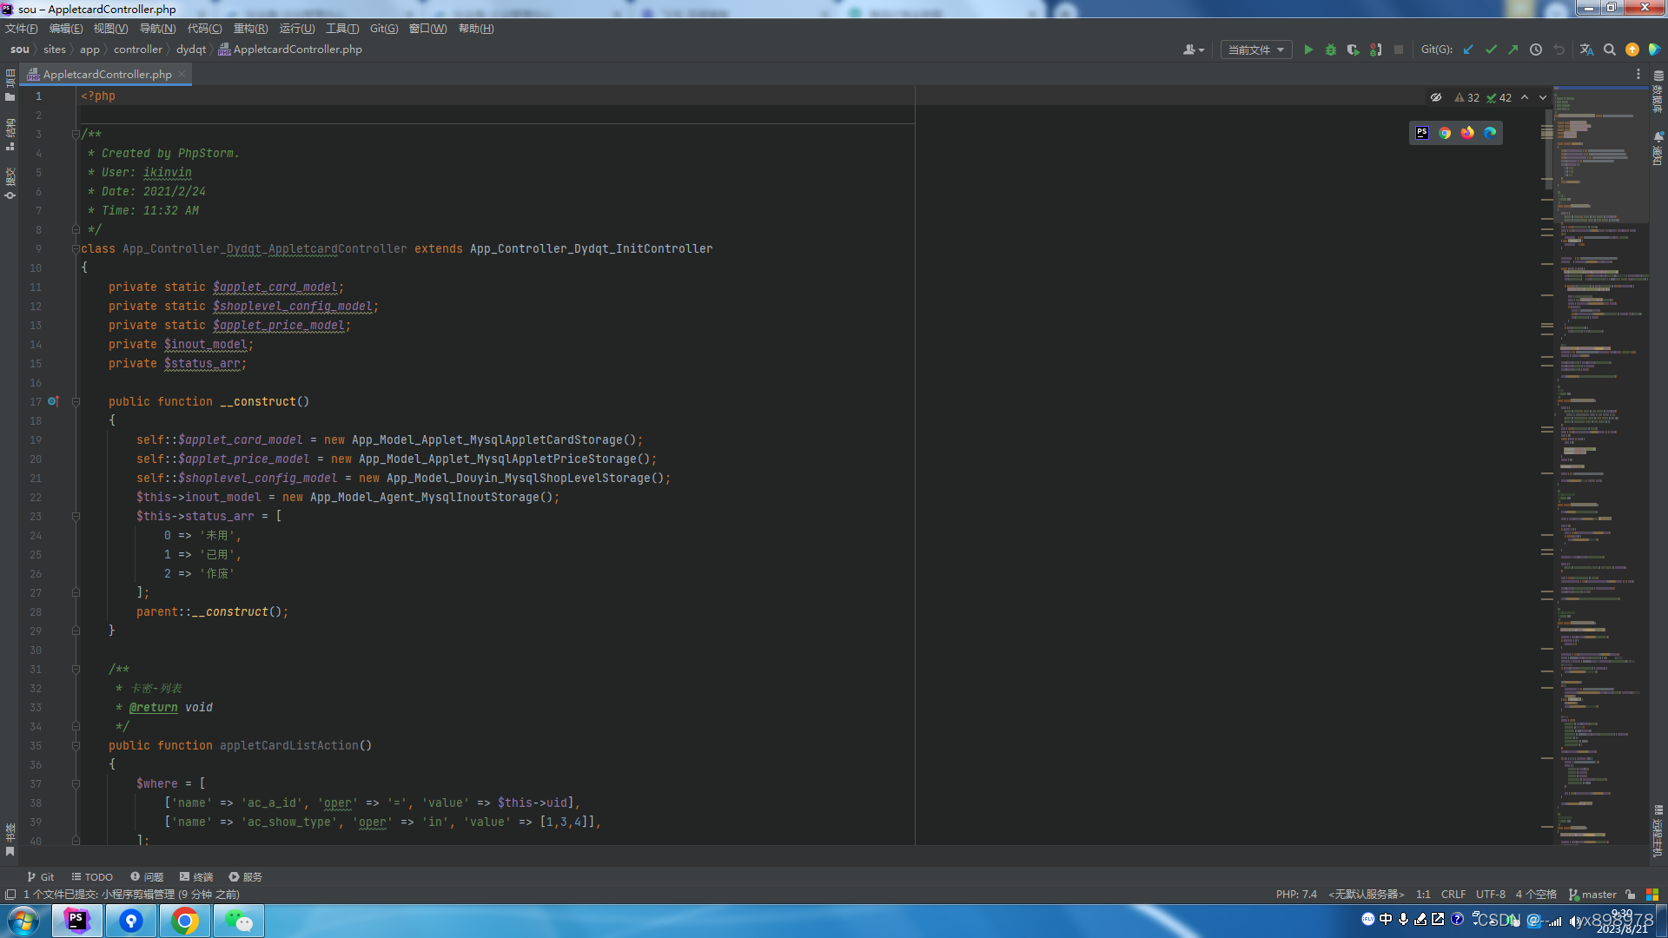Click the Run/Play button in toolbar
1668x938 pixels.
(x=1307, y=50)
